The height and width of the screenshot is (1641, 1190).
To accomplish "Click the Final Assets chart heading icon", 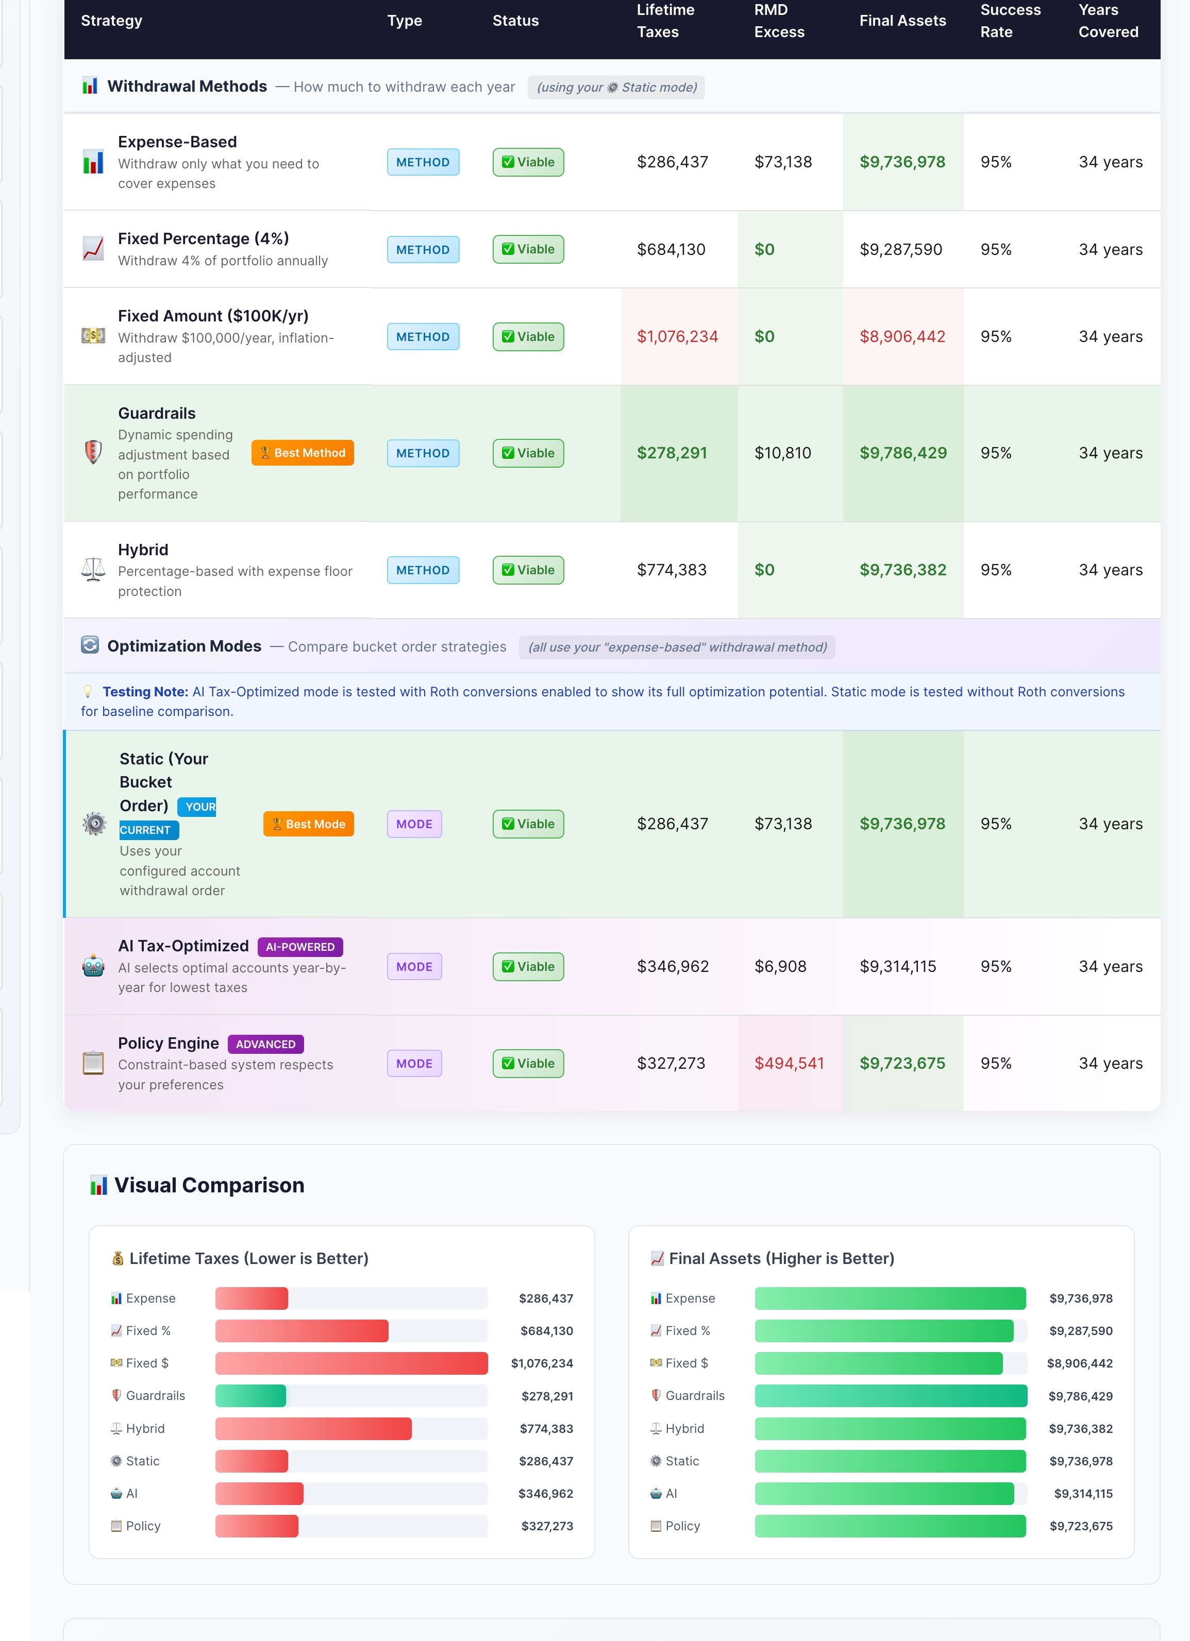I will 657,1258.
